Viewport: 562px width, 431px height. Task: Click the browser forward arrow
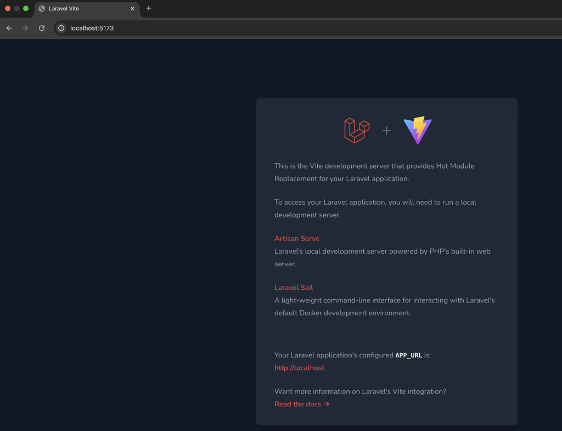25,28
